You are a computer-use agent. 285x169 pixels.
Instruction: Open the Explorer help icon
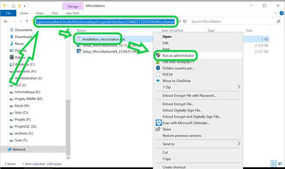pos(282,13)
